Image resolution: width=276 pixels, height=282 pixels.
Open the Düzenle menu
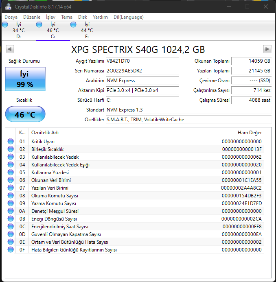coord(32,17)
